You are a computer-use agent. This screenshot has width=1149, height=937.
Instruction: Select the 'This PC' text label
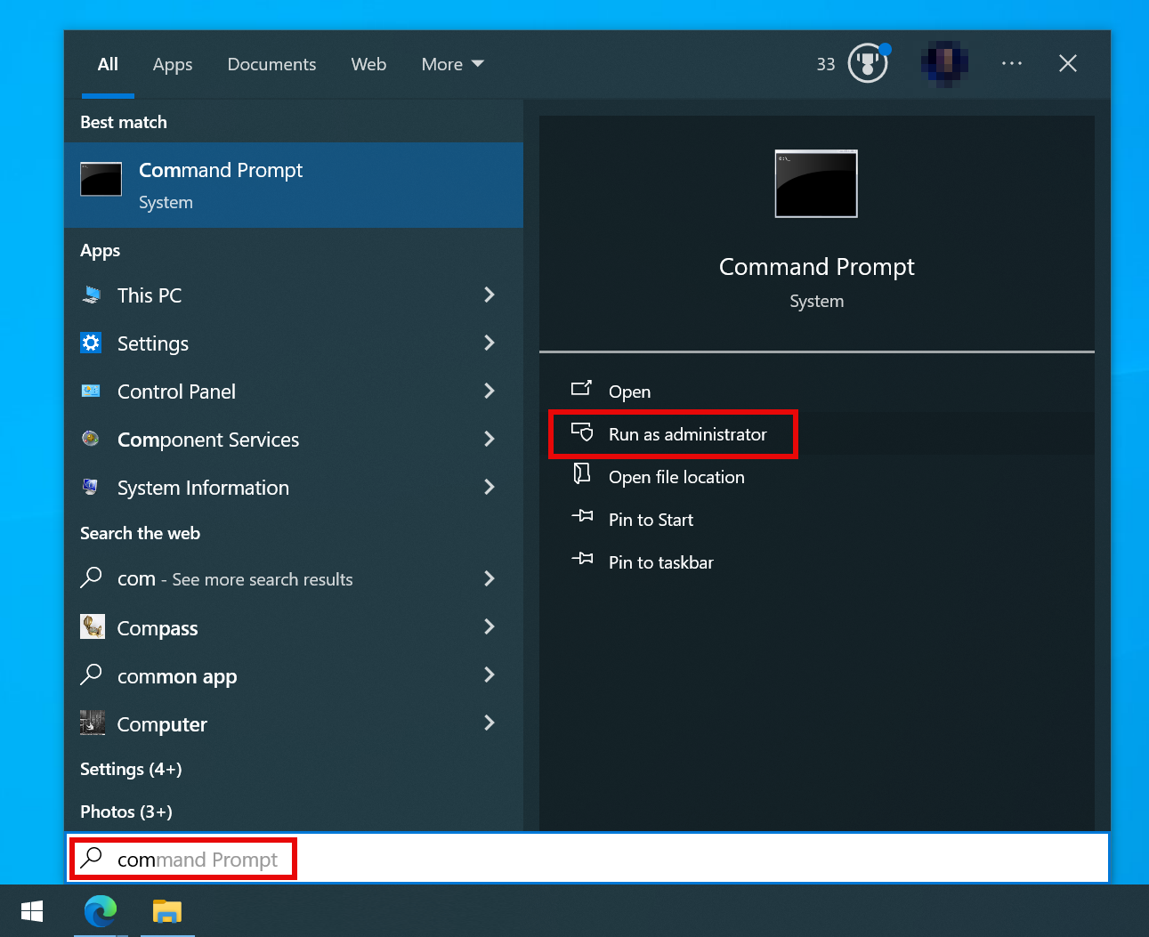(x=150, y=295)
